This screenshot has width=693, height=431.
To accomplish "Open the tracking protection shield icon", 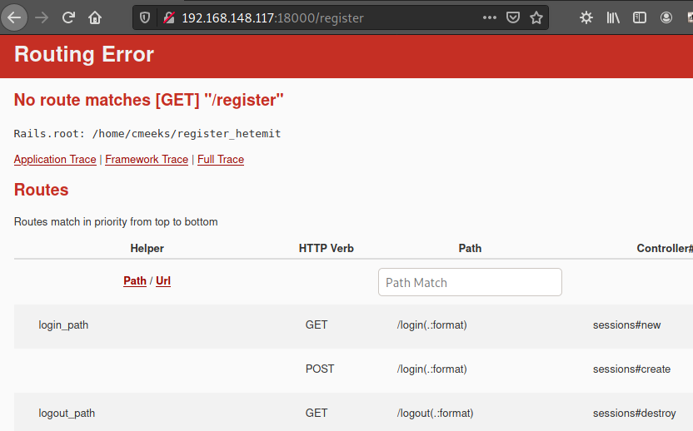I will pyautogui.click(x=145, y=17).
